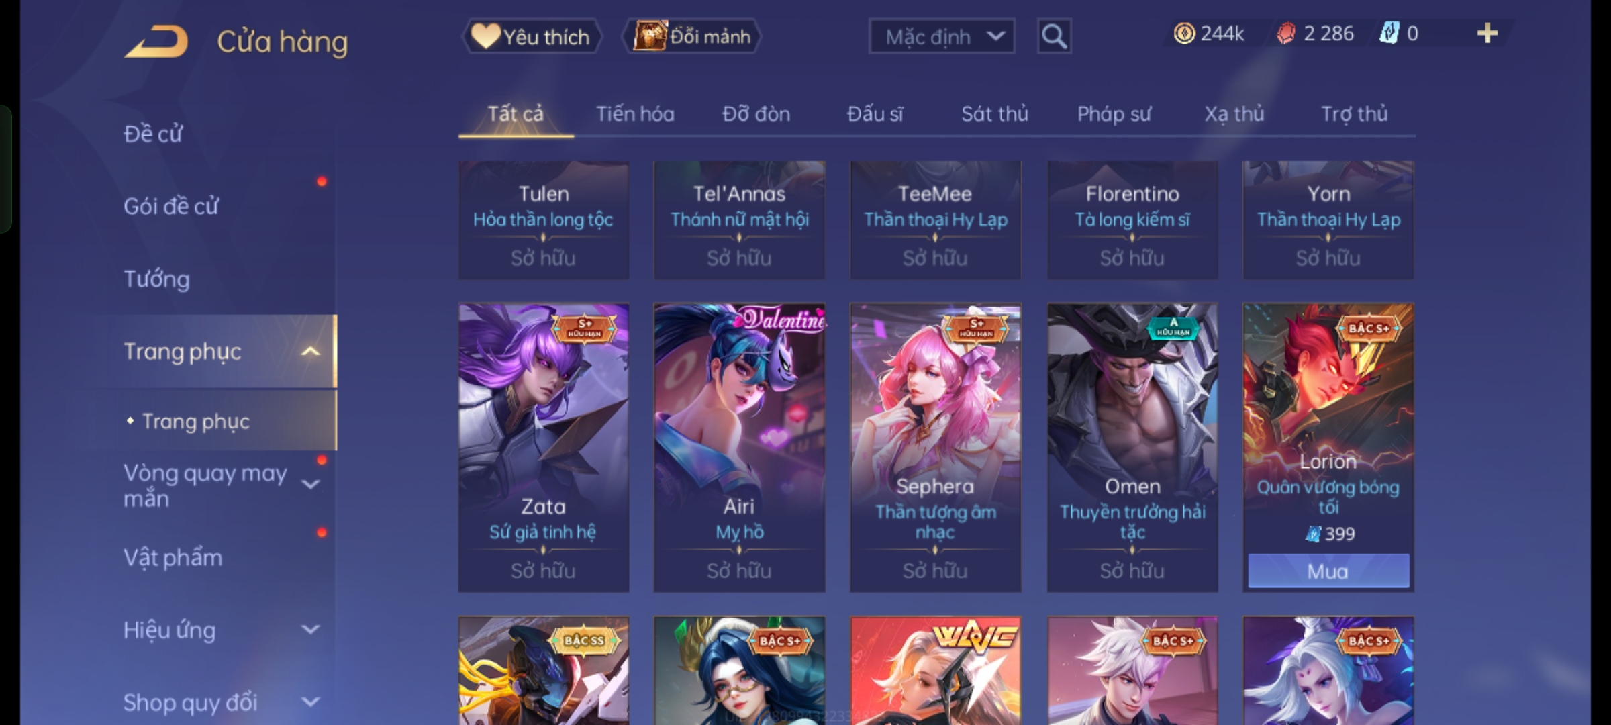Expand the Shop quy đổi section
This screenshot has height=725, width=1611.
click(310, 702)
